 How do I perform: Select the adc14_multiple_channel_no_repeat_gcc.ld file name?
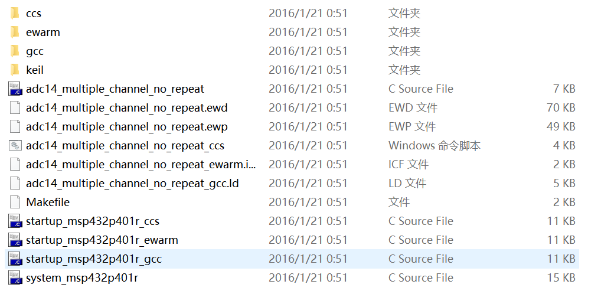point(132,183)
